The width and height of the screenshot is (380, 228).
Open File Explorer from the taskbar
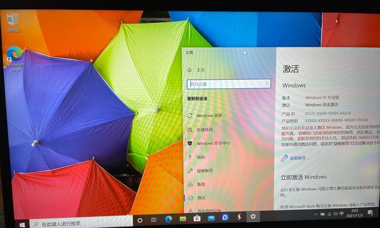click(183, 219)
